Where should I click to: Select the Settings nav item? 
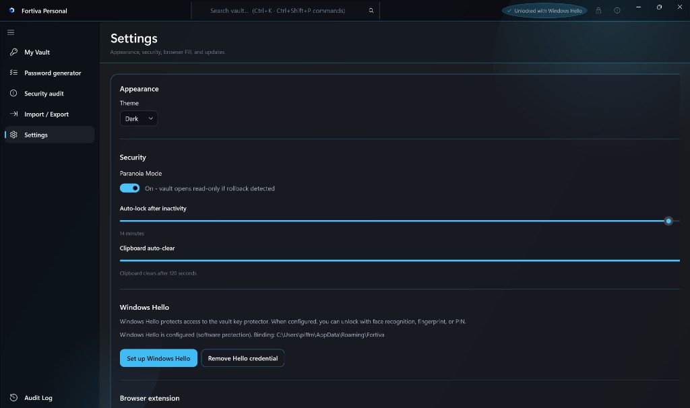(x=49, y=135)
